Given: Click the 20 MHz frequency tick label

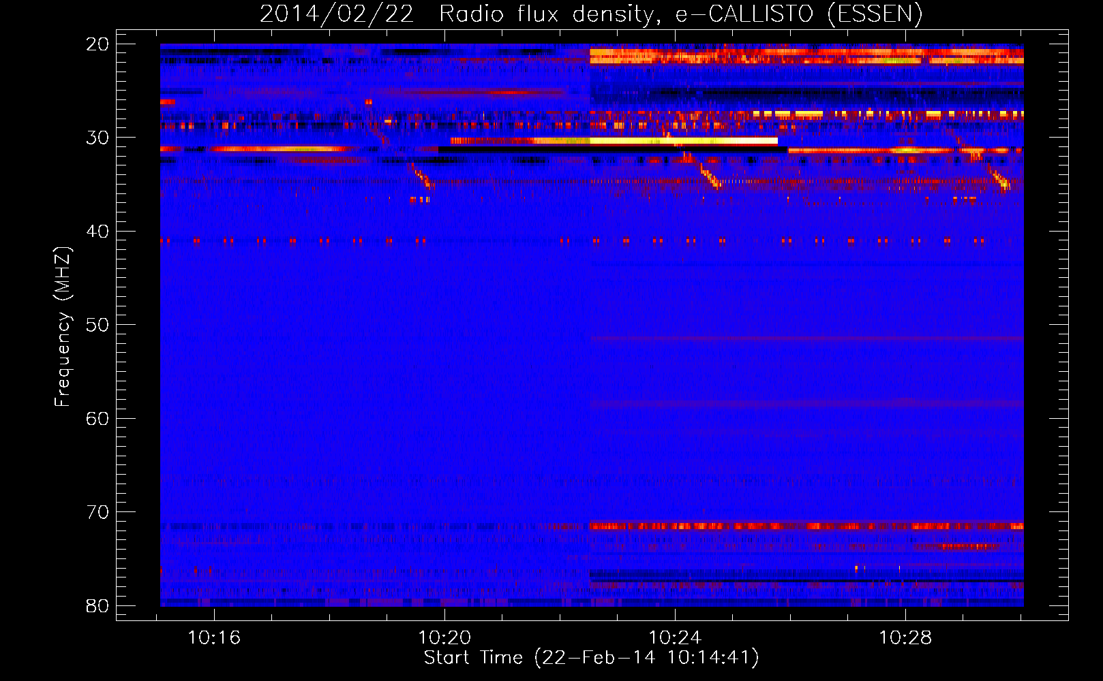Looking at the screenshot, I should [x=97, y=44].
